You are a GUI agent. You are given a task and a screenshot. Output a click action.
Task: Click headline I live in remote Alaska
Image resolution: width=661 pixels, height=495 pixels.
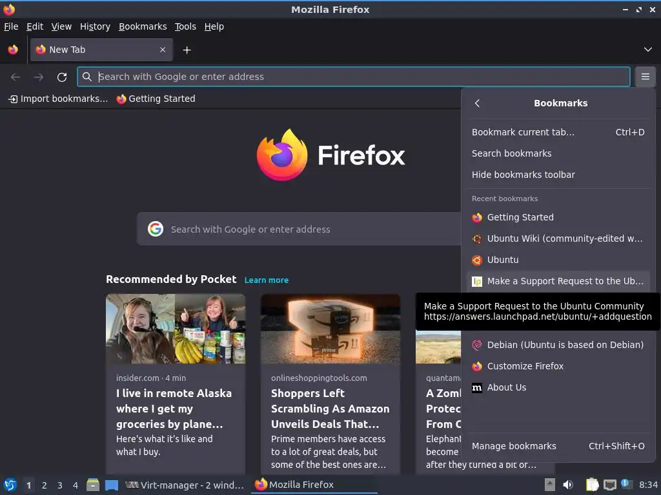coord(174,409)
